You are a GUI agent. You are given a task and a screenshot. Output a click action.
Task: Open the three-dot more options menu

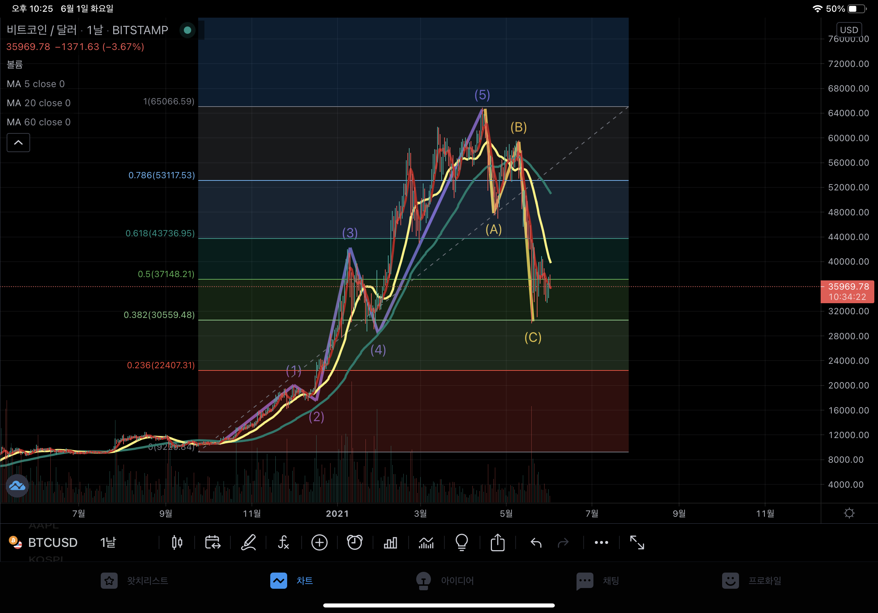click(601, 542)
